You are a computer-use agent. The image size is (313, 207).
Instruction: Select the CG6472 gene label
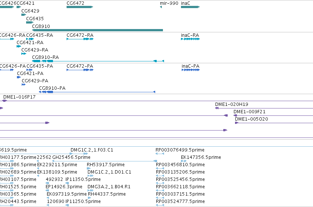75,3
